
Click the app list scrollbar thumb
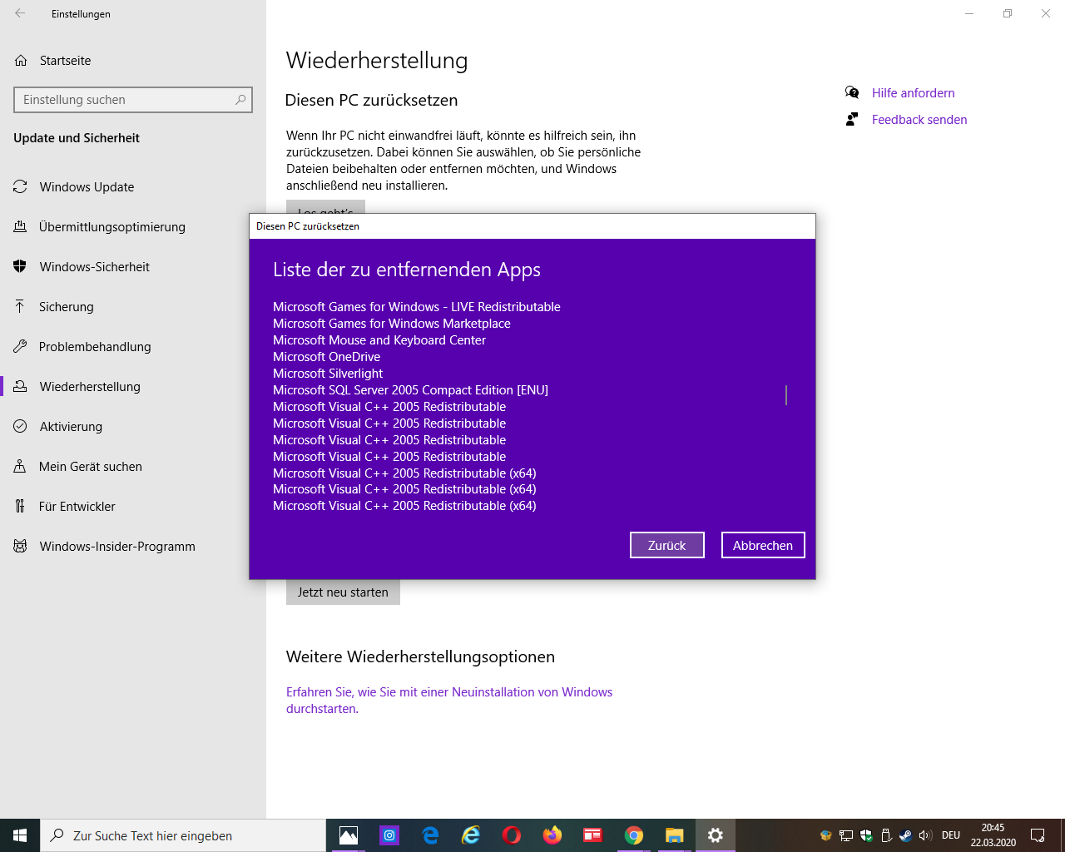tap(786, 395)
